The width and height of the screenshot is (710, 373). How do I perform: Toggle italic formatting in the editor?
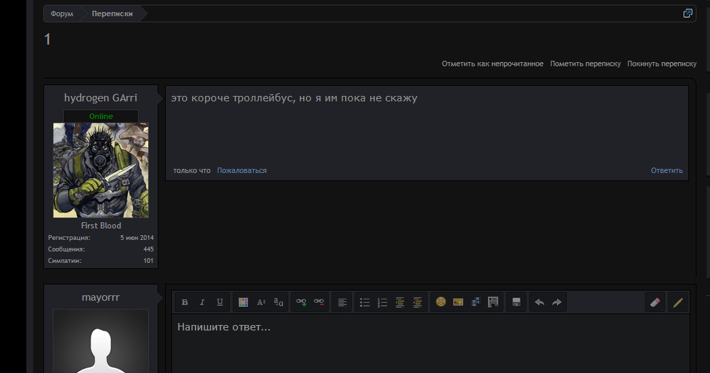coord(202,302)
